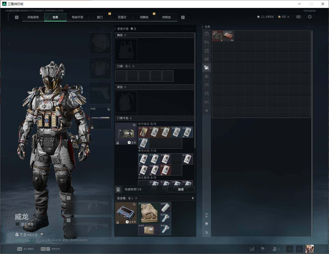The image size is (329, 254).
Task: Select the first keycard under 长弓溪谷
Action: (144, 132)
